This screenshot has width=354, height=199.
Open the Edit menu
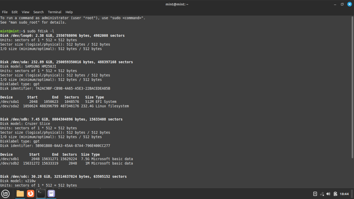[x=15, y=12]
